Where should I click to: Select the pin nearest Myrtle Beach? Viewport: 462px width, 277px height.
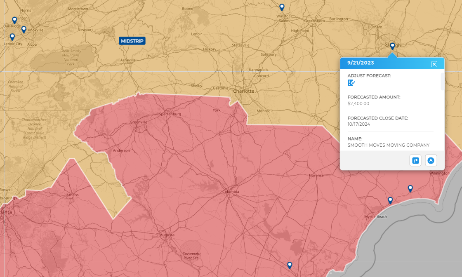[390, 200]
